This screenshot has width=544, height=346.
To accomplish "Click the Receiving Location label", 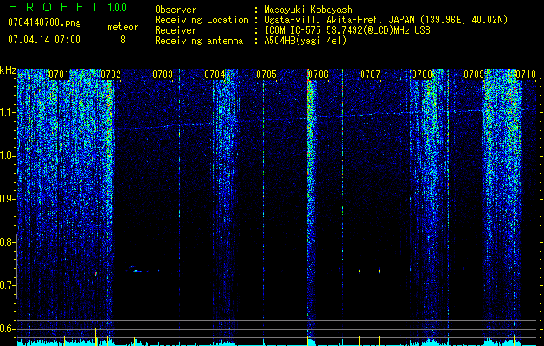I will coord(202,20).
